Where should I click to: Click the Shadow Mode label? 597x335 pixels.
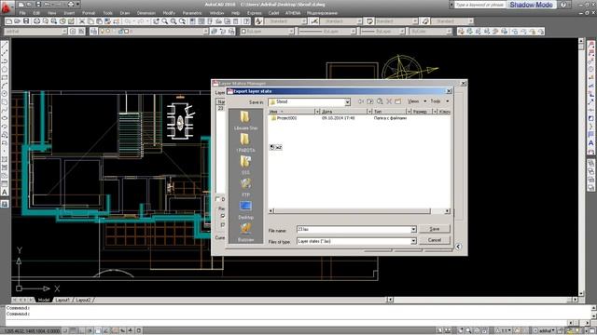point(531,5)
